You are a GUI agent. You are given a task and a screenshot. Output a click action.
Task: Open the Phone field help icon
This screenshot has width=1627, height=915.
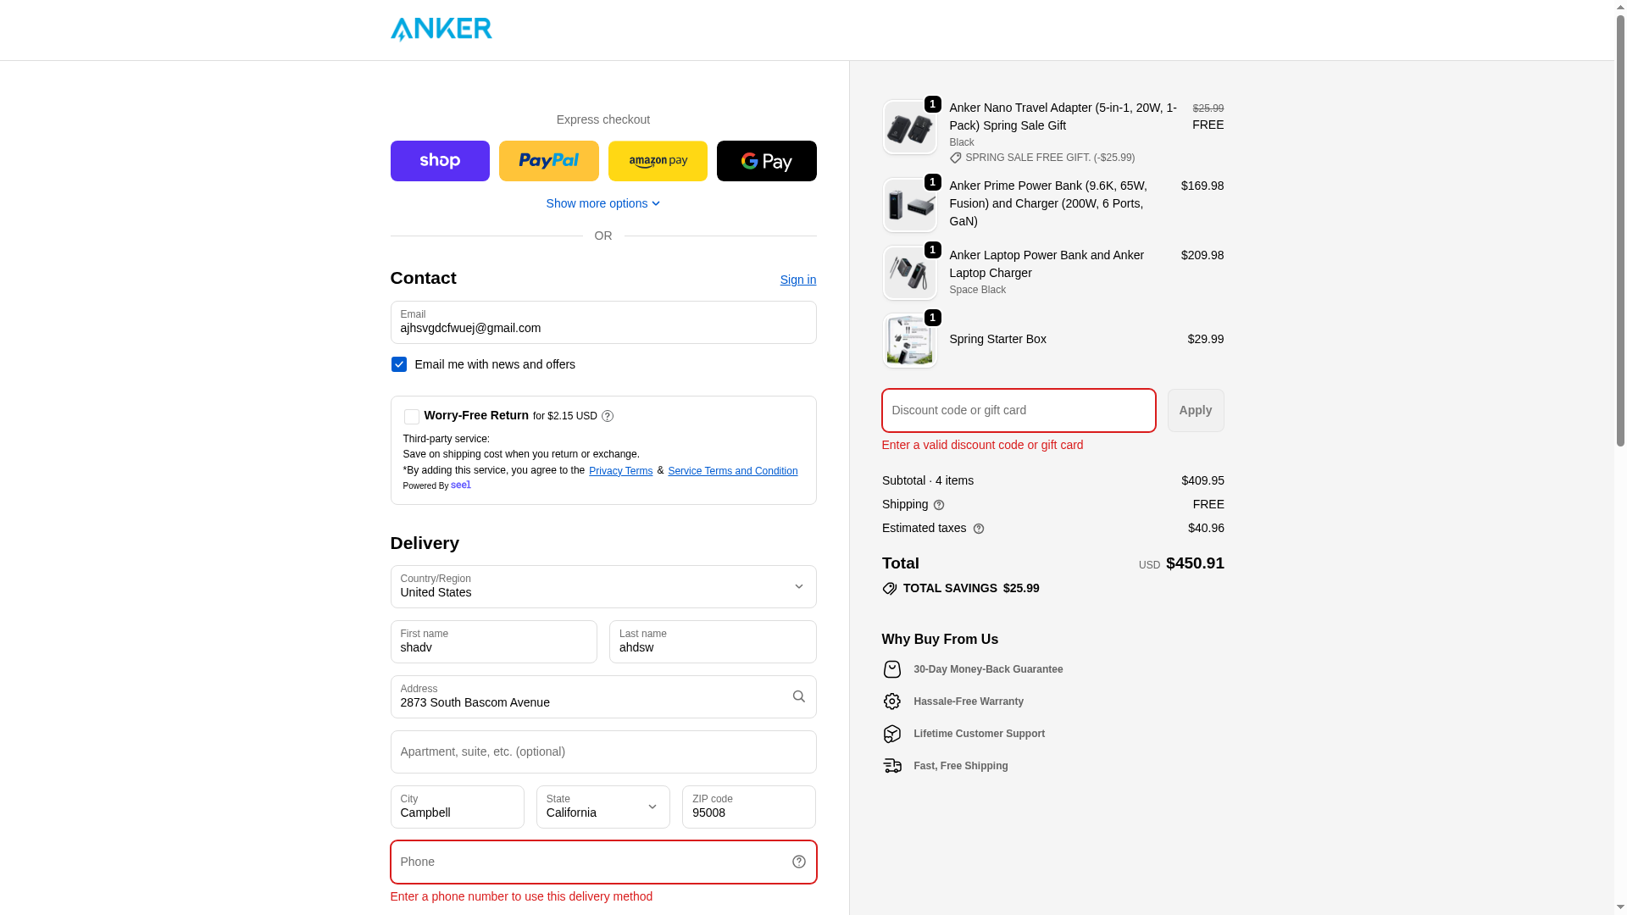click(798, 862)
